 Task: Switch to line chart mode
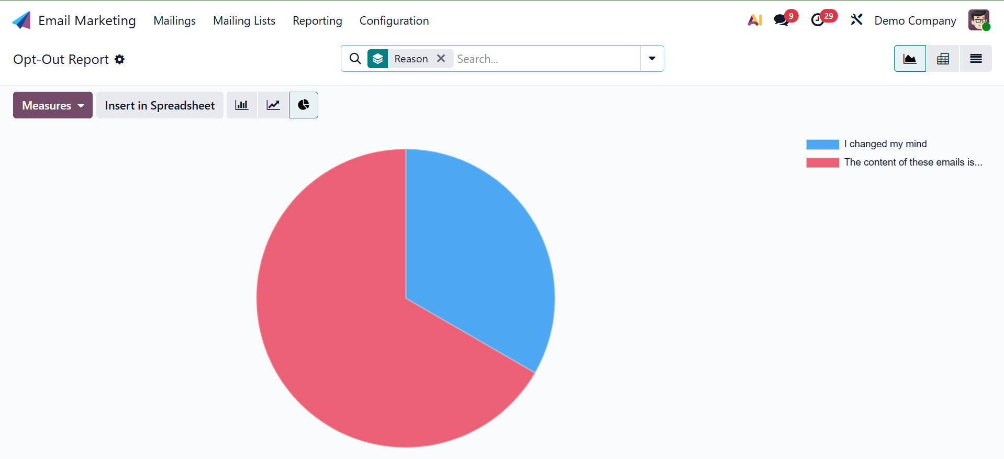point(273,105)
